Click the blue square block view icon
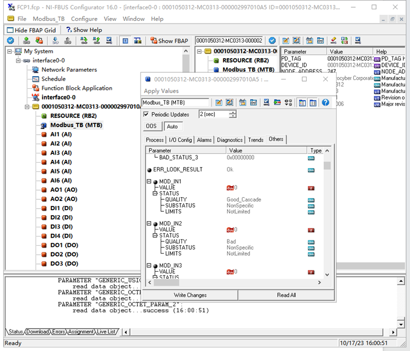This screenshot has height=351, width=410. click(x=126, y=41)
